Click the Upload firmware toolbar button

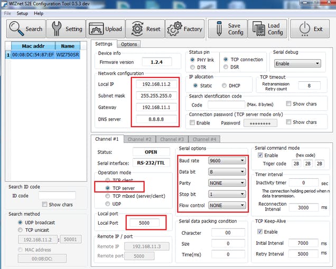(106, 28)
